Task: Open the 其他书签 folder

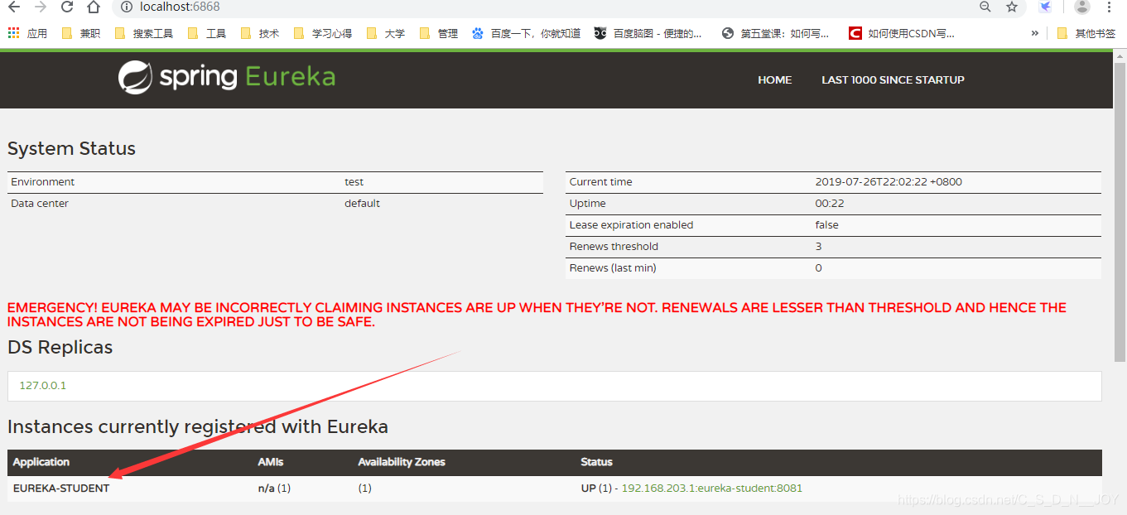Action: [1086, 33]
